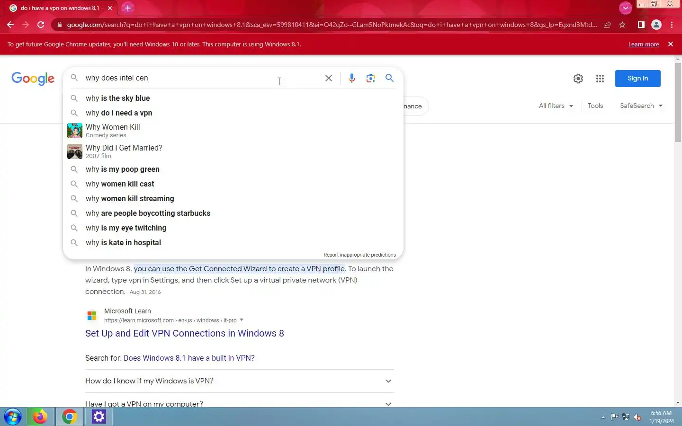Screen dimensions: 682x426
Task: Open Chrome from the taskbar
Action: click(x=69, y=417)
